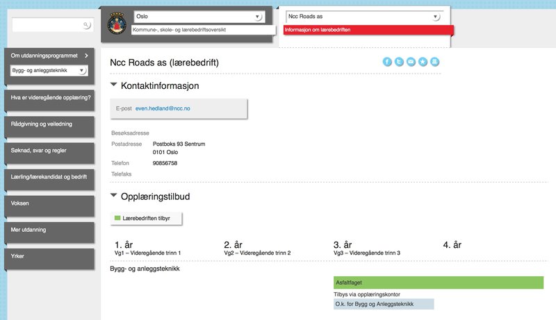This screenshot has width=556, height=320.
Task: Select Kommune-, skole- og lærebedriftsoversikt tab
Action: (x=204, y=30)
